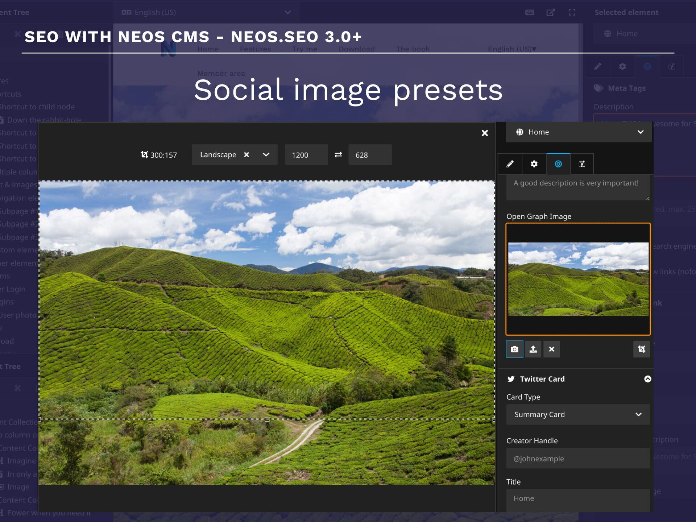Click the description text area
The height and width of the screenshot is (522, 696).
tap(578, 187)
